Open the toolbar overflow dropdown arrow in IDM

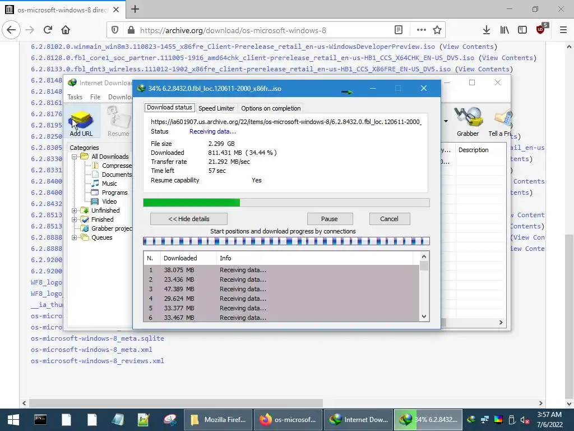(x=446, y=121)
